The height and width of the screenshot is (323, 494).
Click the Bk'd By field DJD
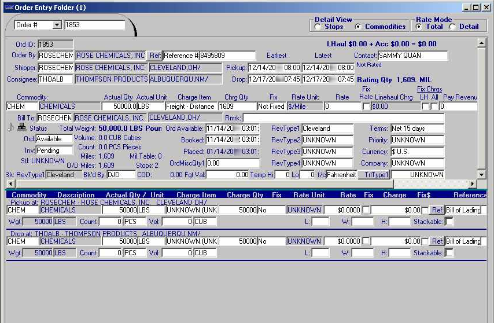[x=121, y=175]
